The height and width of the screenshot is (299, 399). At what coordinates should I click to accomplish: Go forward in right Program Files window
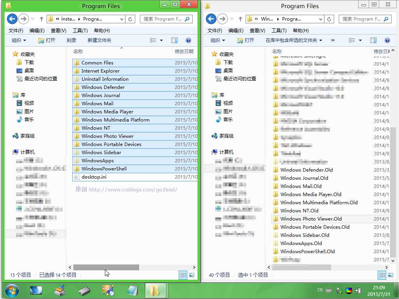223,19
